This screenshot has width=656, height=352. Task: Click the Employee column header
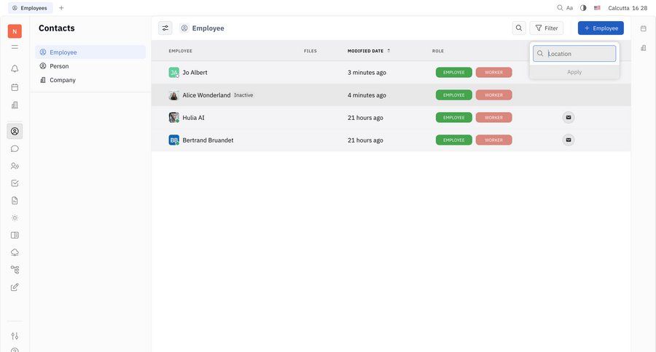pos(180,51)
